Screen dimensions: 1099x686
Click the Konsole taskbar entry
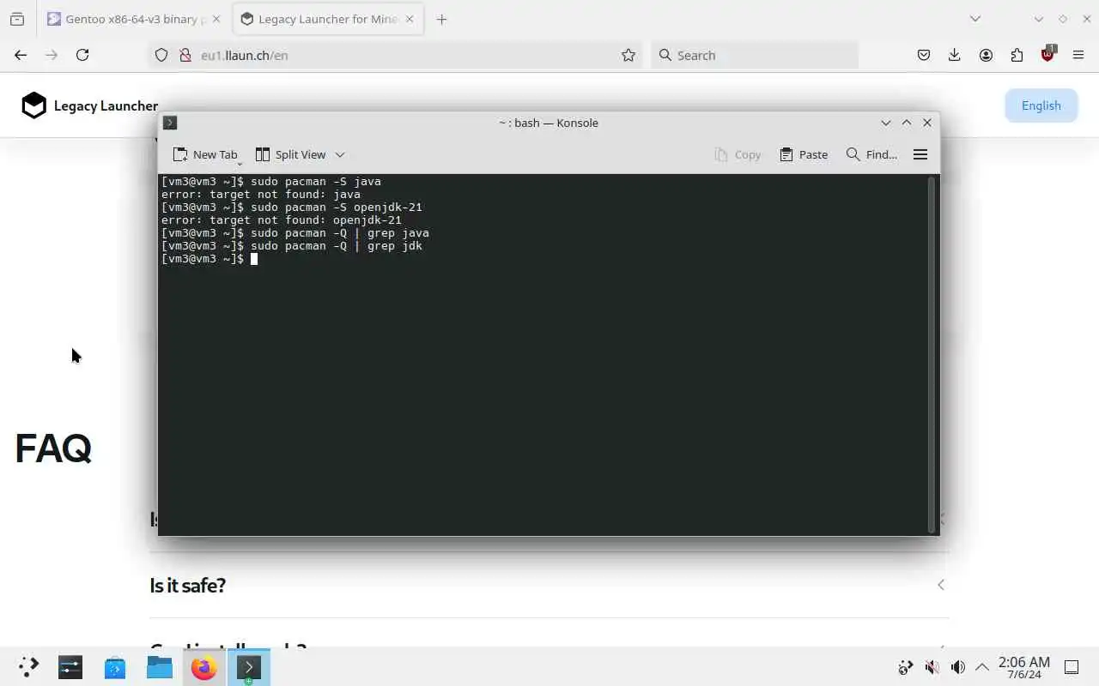pyautogui.click(x=249, y=667)
